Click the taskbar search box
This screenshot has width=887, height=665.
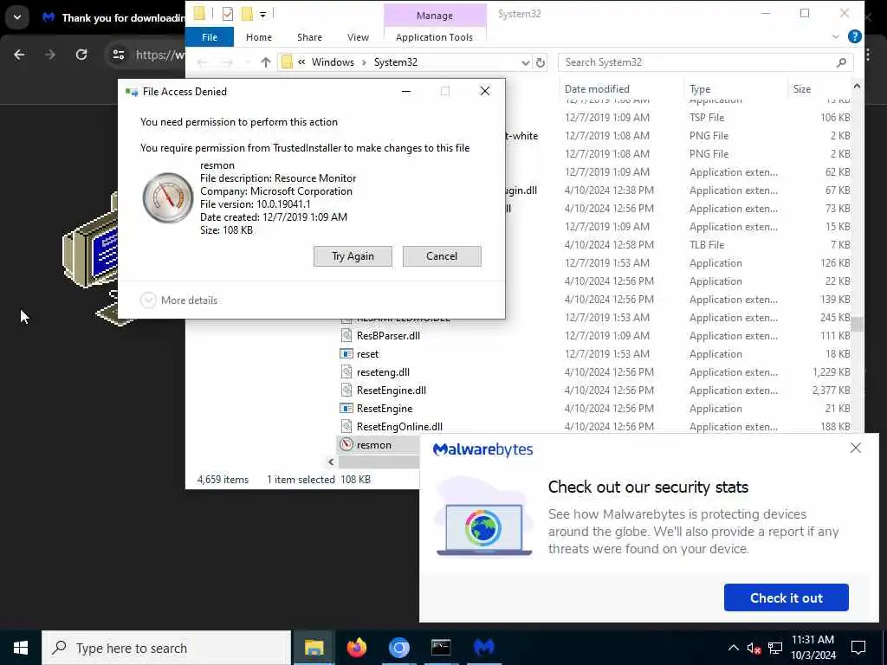tap(166, 648)
